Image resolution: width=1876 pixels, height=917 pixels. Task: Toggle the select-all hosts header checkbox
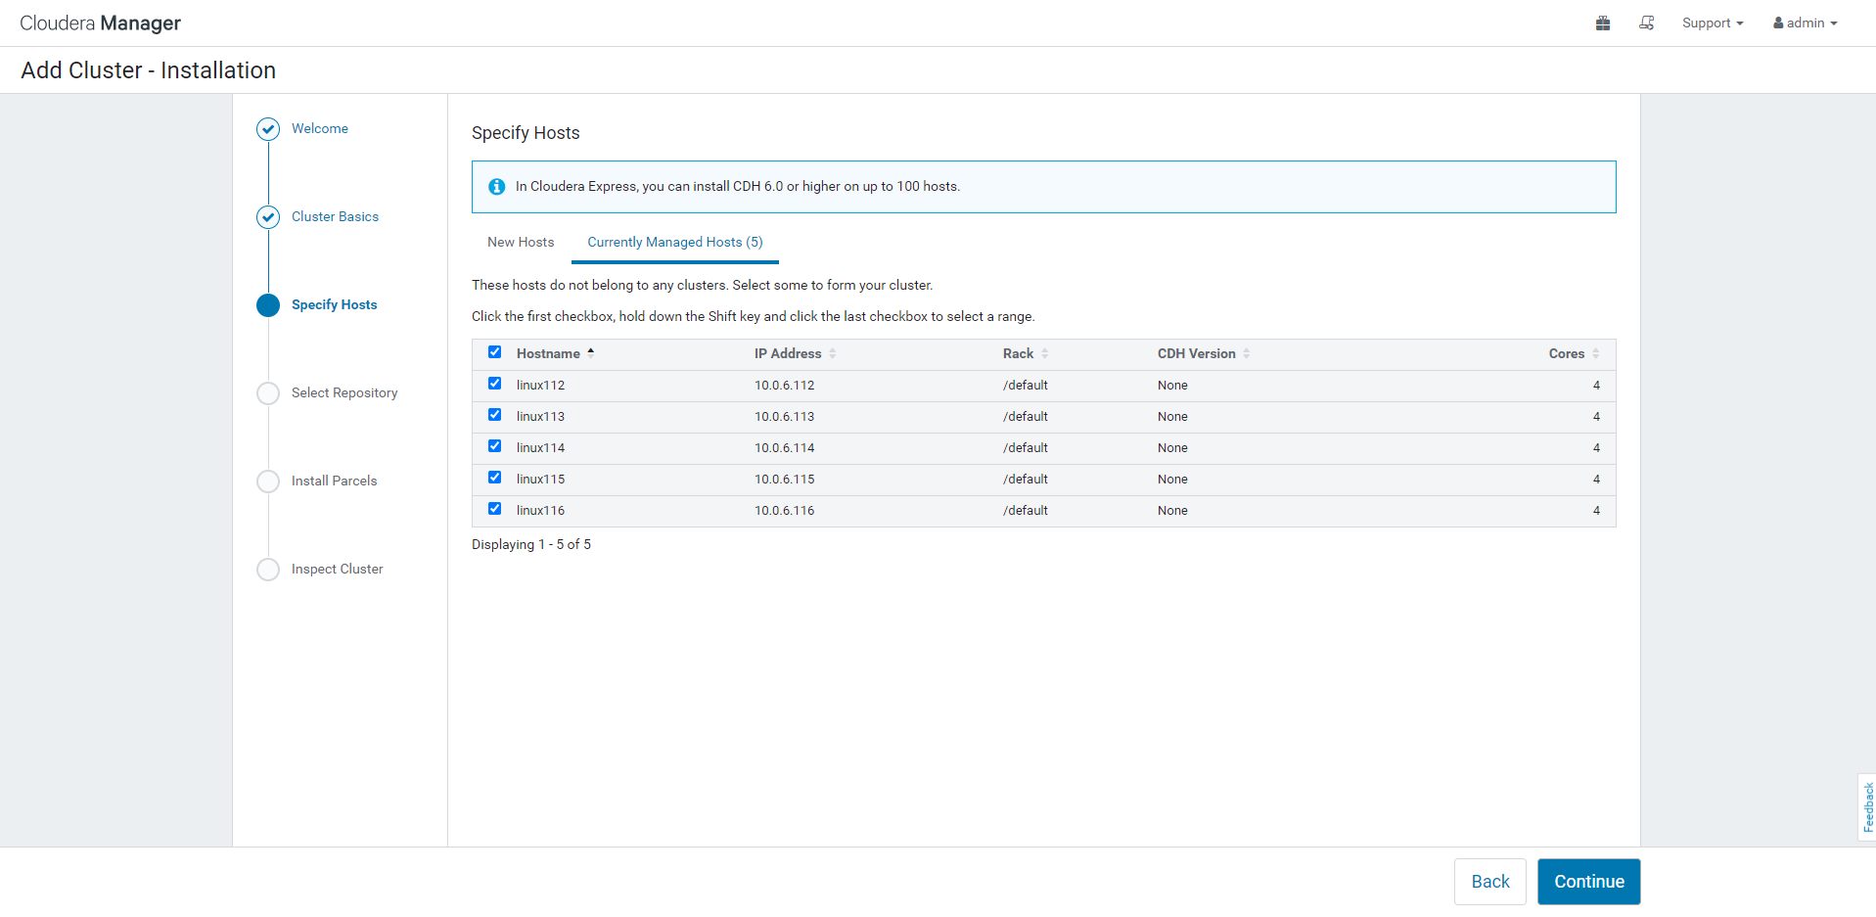[495, 352]
